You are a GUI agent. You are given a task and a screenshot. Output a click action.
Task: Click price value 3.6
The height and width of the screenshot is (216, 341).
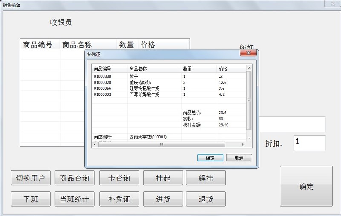coord(221,89)
